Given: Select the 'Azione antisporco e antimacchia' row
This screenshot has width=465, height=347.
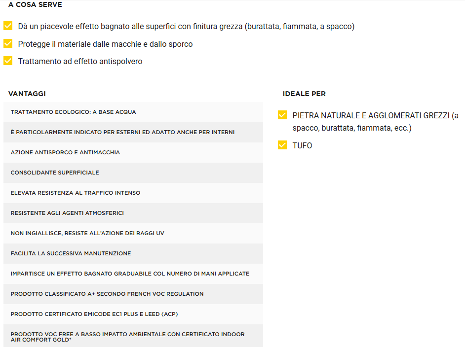Looking at the screenshot, I should [133, 152].
